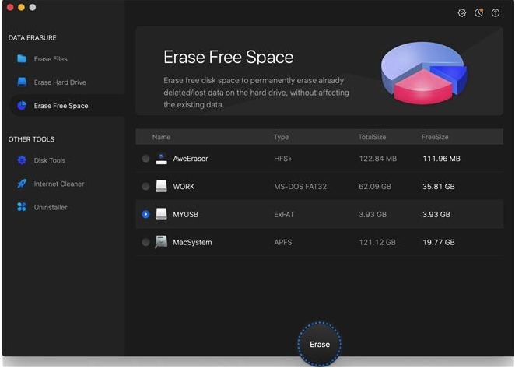
Task: Click the Erase Hard Drive icon
Action: point(22,82)
